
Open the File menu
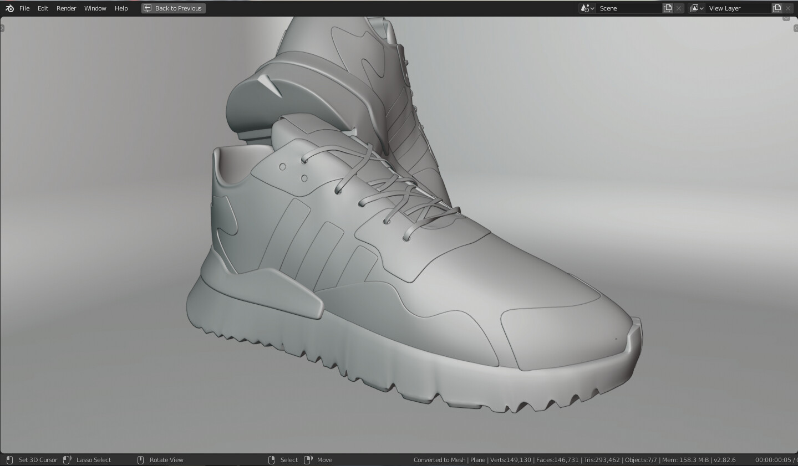click(24, 8)
